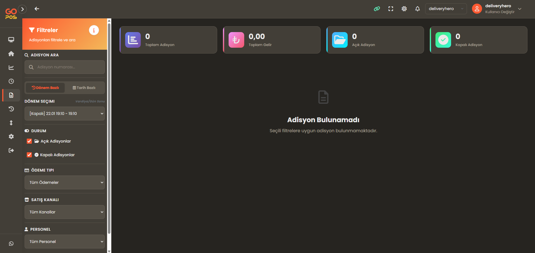This screenshot has height=253, width=535.
Task: Click the ÖDEME TIPI section header
Action: (39, 170)
